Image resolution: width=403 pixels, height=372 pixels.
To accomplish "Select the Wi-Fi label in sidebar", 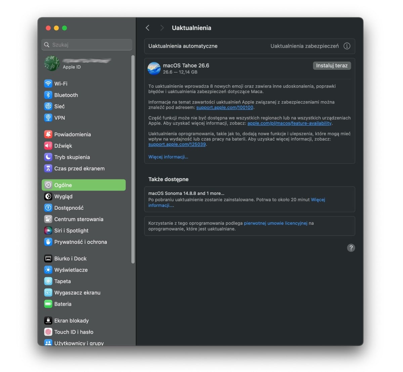I will click(x=61, y=84).
